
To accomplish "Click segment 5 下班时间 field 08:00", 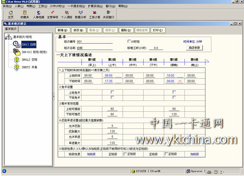I will (171, 81).
